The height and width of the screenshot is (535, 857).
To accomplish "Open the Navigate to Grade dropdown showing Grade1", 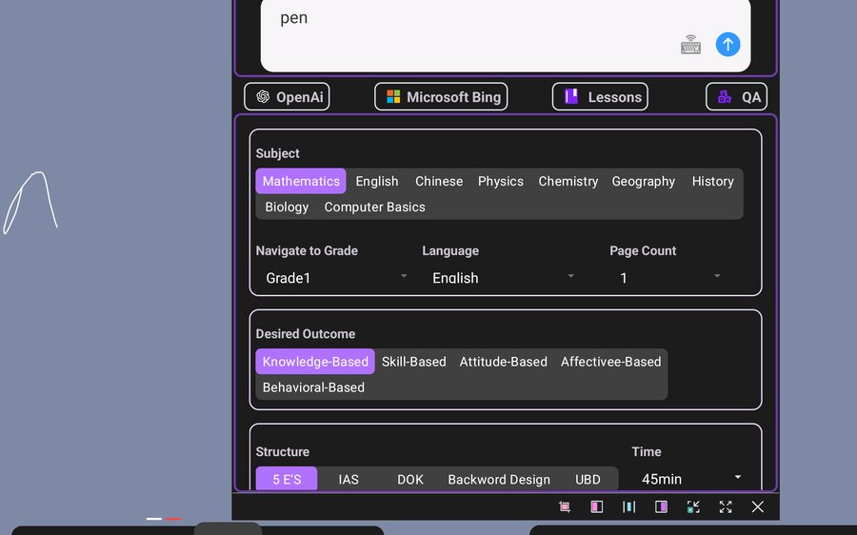I will click(x=335, y=278).
